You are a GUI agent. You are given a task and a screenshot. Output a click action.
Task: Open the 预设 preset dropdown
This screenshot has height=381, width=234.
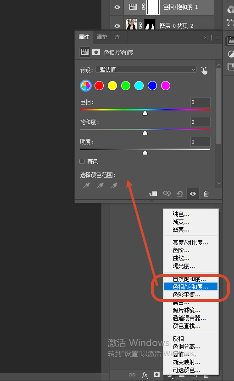[146, 69]
